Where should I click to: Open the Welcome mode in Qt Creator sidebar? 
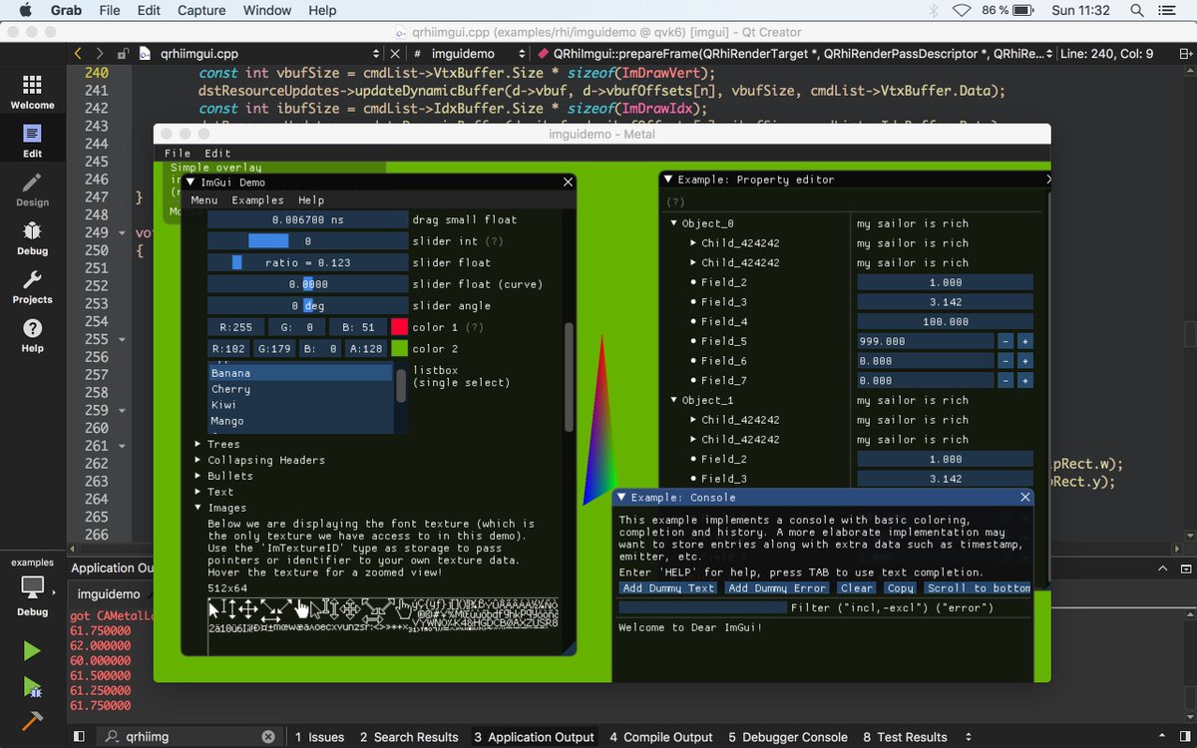click(x=32, y=91)
